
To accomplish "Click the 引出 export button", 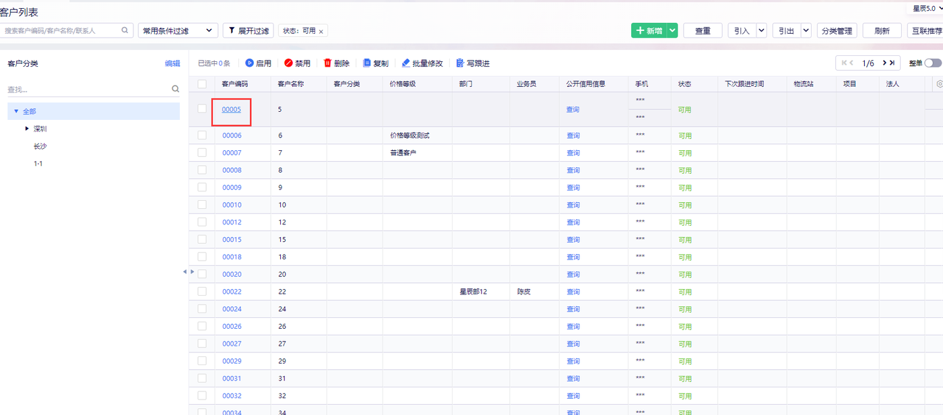I will [786, 30].
